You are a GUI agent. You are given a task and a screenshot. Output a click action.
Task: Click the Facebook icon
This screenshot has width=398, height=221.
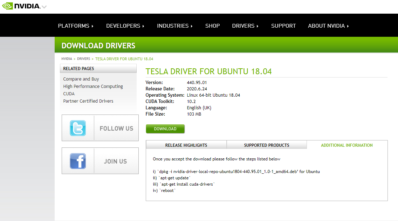pyautogui.click(x=78, y=161)
